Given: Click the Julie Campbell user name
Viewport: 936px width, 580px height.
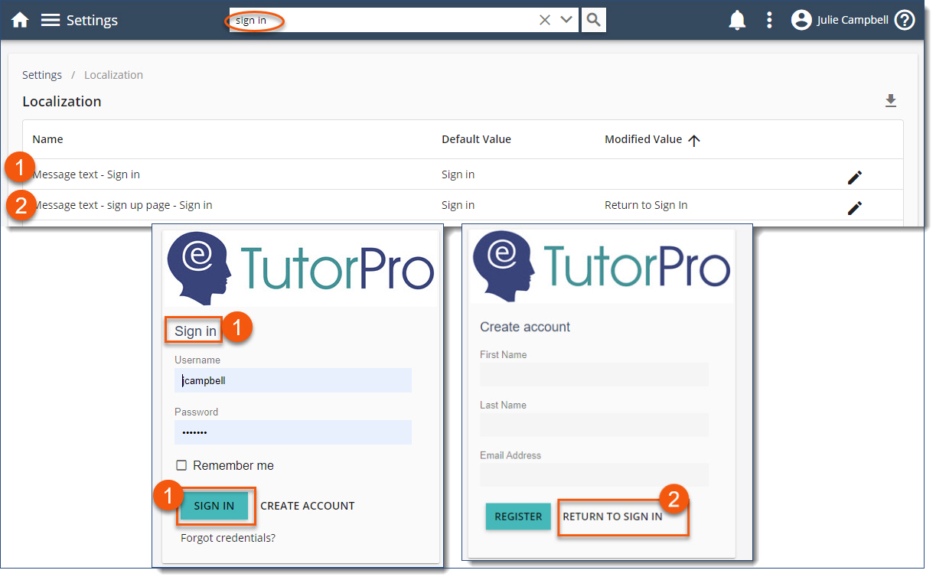Looking at the screenshot, I should click(853, 21).
